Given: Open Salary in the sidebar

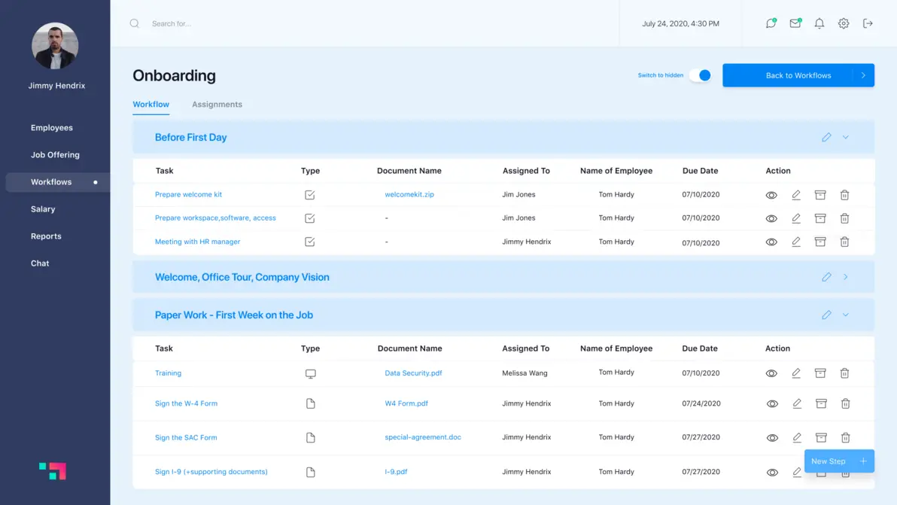Looking at the screenshot, I should tap(43, 208).
